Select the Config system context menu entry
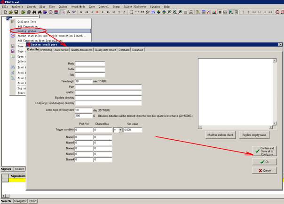 click(x=27, y=31)
